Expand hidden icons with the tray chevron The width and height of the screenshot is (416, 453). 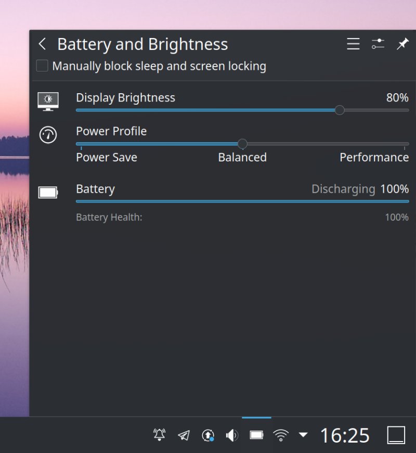tap(303, 435)
